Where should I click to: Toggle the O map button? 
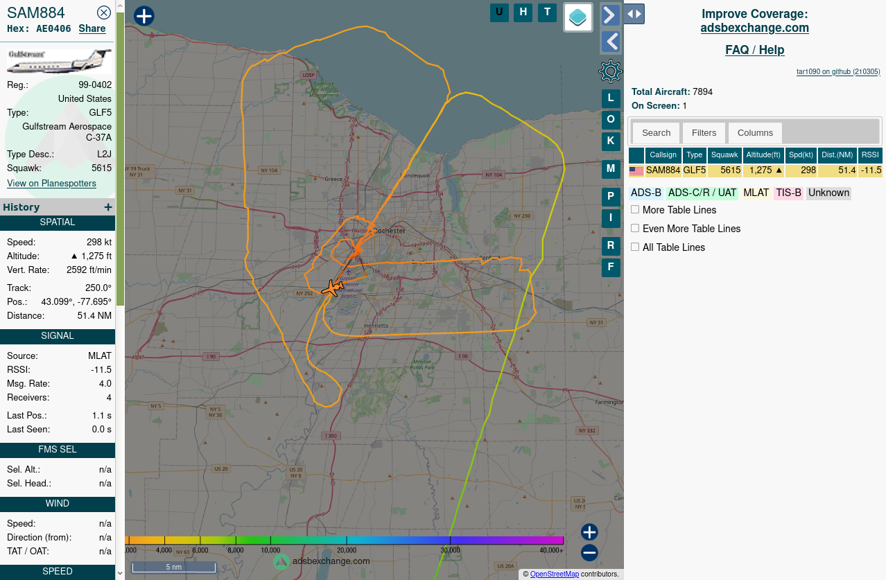611,120
